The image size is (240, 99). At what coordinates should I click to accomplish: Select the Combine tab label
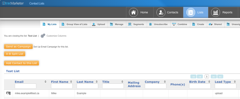[x=182, y=24]
